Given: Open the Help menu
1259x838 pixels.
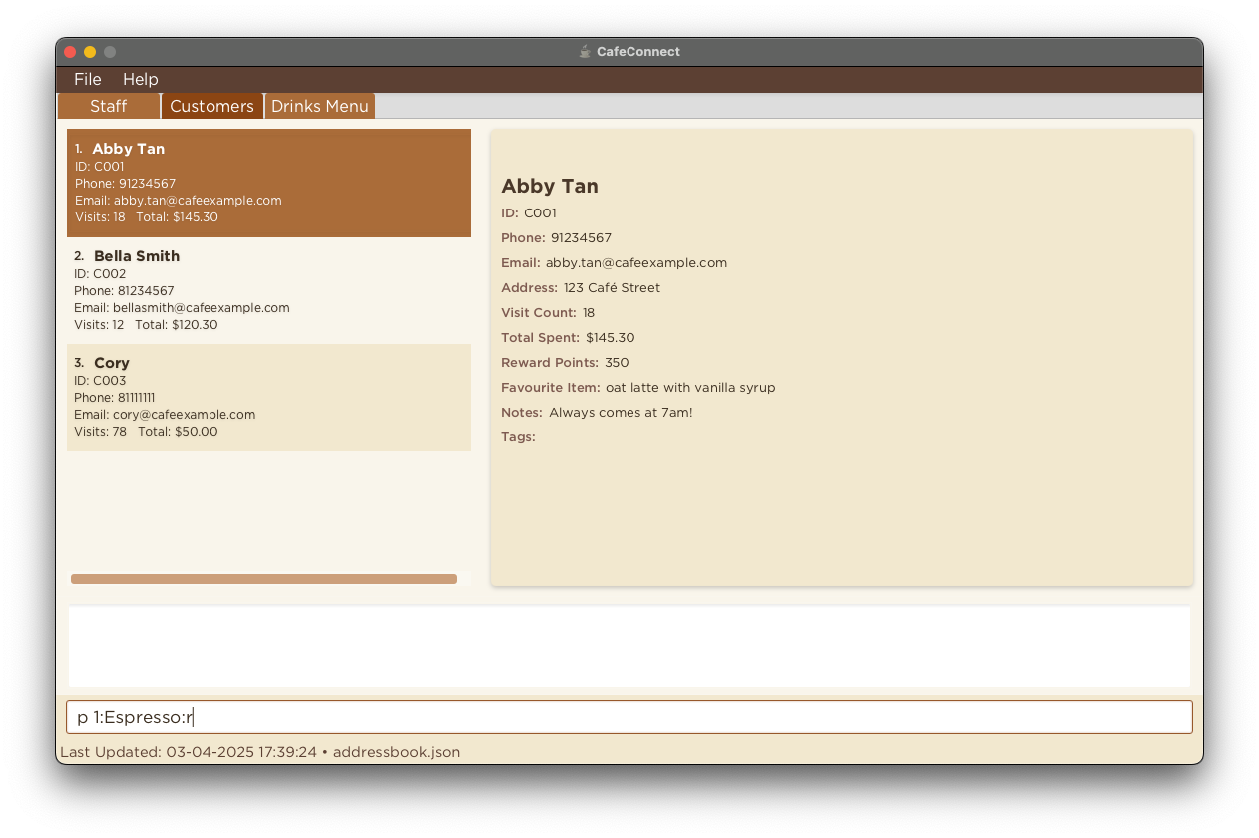Looking at the screenshot, I should point(141,79).
